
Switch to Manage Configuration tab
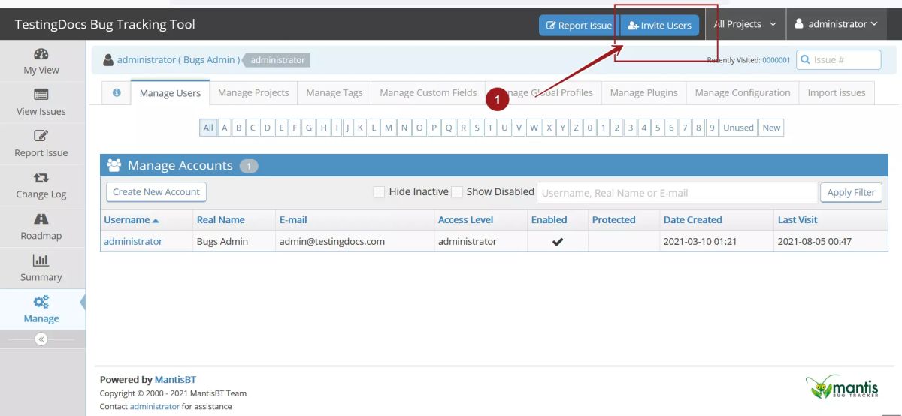coord(743,93)
